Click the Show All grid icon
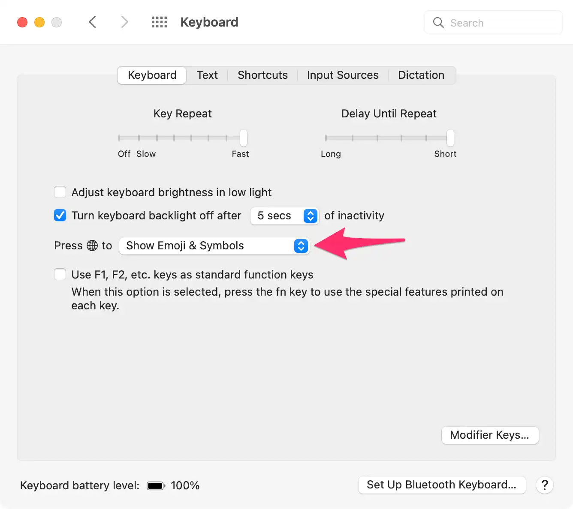The image size is (573, 509). [x=159, y=22]
